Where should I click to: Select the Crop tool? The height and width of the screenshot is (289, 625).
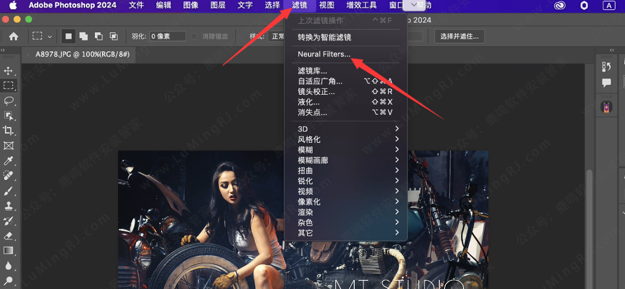8,130
